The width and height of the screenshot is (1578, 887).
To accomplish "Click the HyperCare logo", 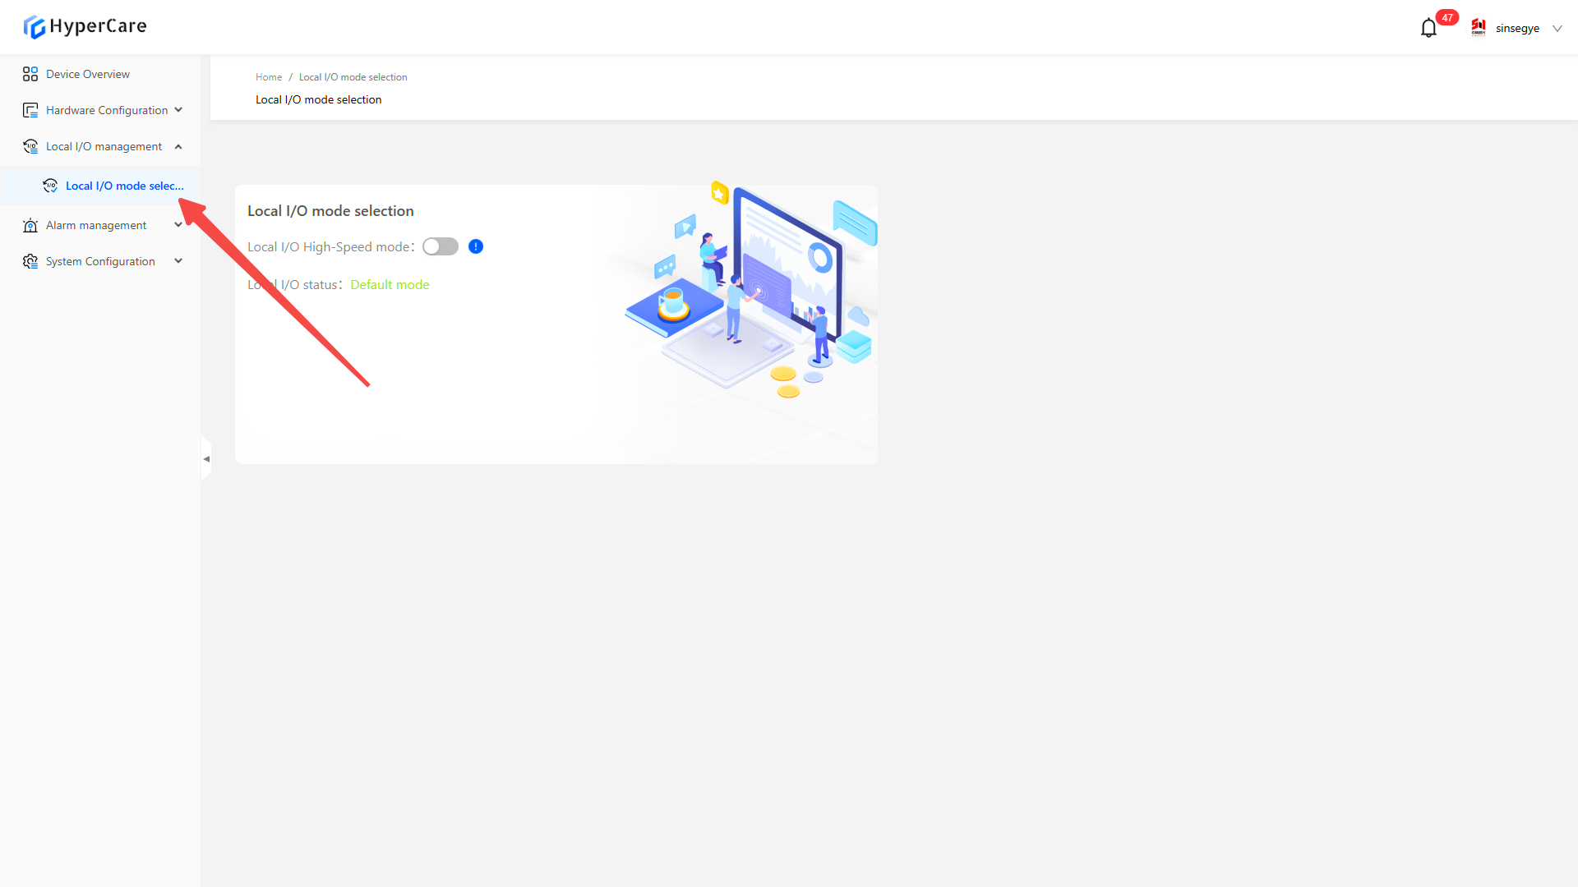I will click(85, 26).
